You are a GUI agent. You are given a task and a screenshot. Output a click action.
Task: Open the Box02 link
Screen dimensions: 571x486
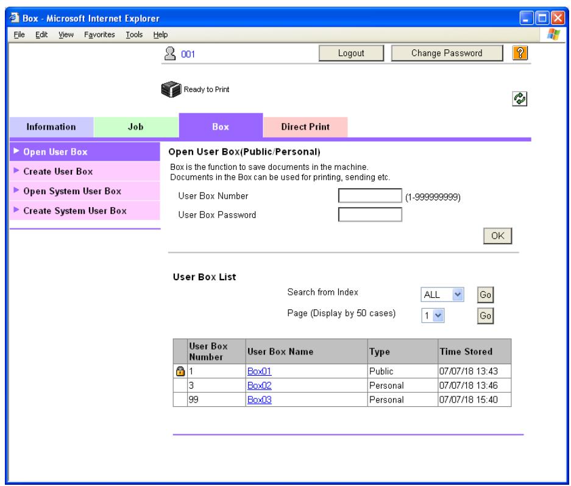[259, 386]
